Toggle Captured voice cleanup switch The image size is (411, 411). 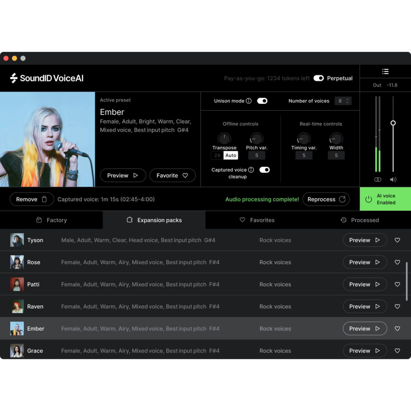point(264,170)
